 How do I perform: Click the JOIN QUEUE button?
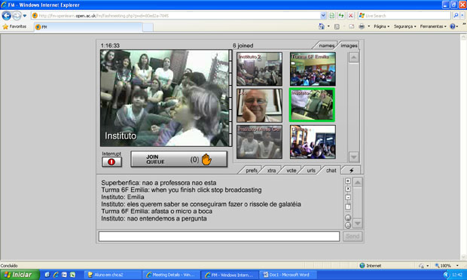tap(179, 159)
